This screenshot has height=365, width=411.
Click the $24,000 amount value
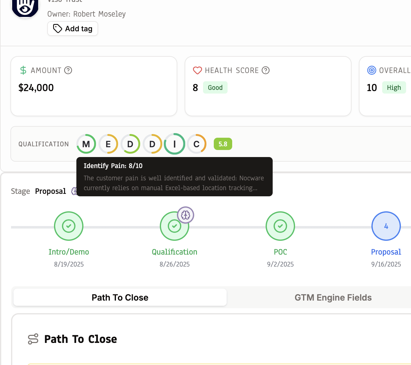pos(36,88)
